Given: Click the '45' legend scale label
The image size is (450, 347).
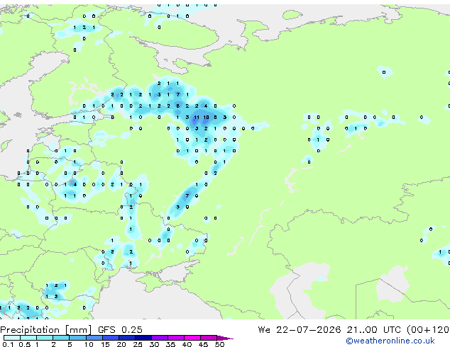Looking at the screenshot, I should (204, 344).
